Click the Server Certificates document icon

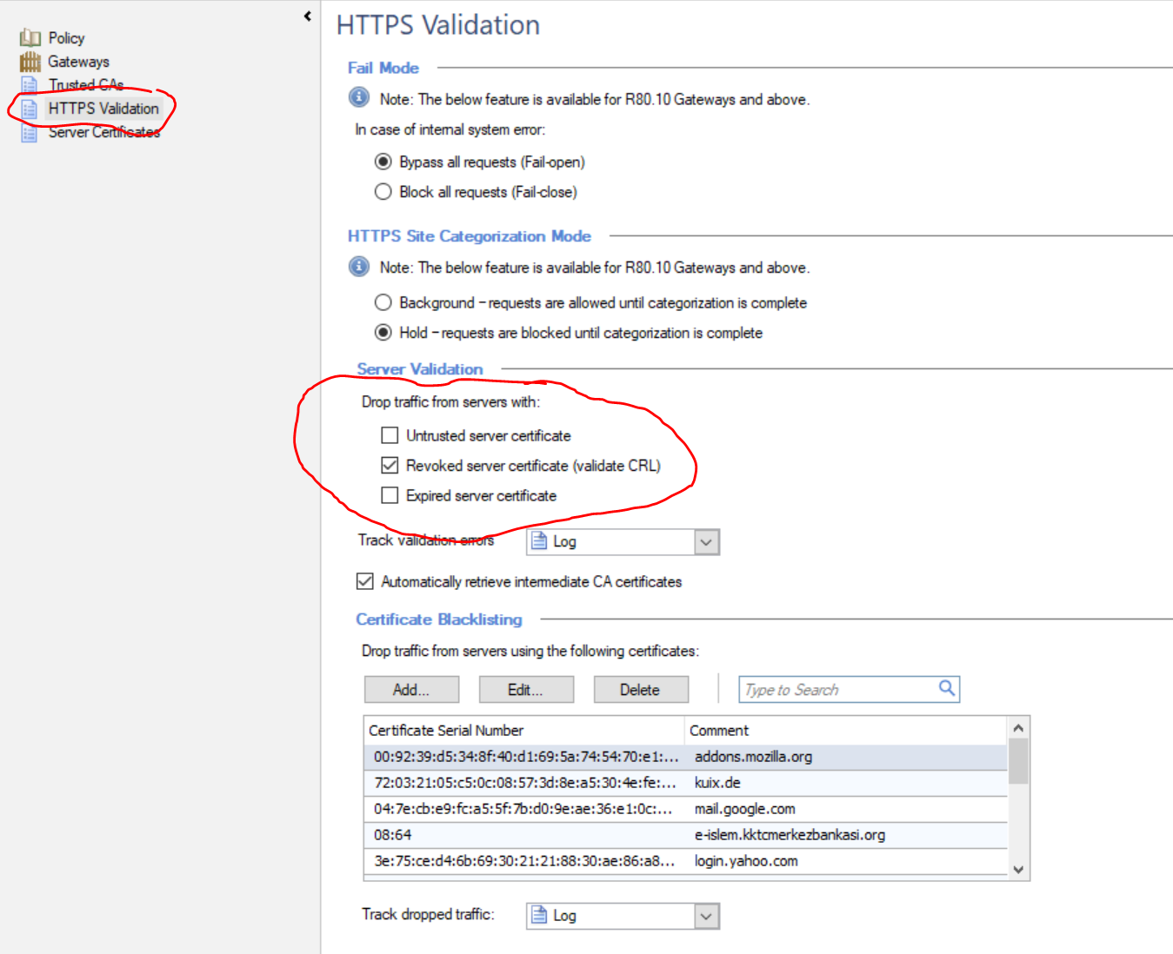tap(29, 132)
